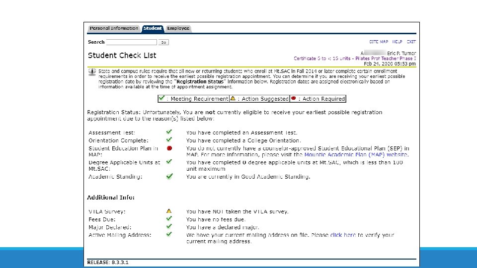This screenshot has height=268, width=477.
Task: Click the yellow warning triangle for VTEA Survey
Action: coord(169,211)
